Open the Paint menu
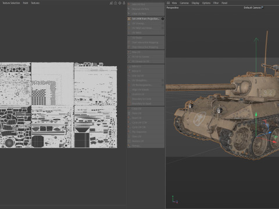 tap(26, 3)
